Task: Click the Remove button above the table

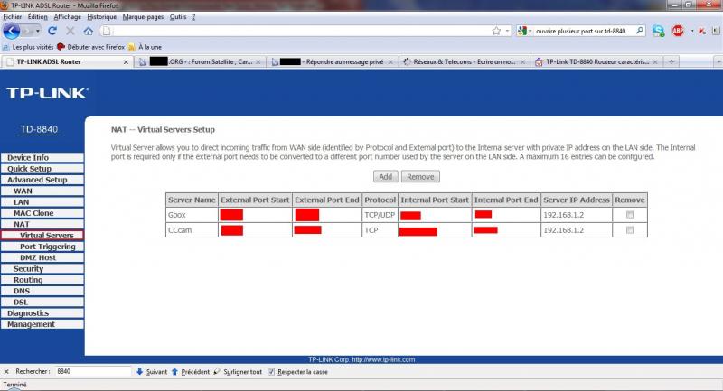Action: click(x=420, y=177)
